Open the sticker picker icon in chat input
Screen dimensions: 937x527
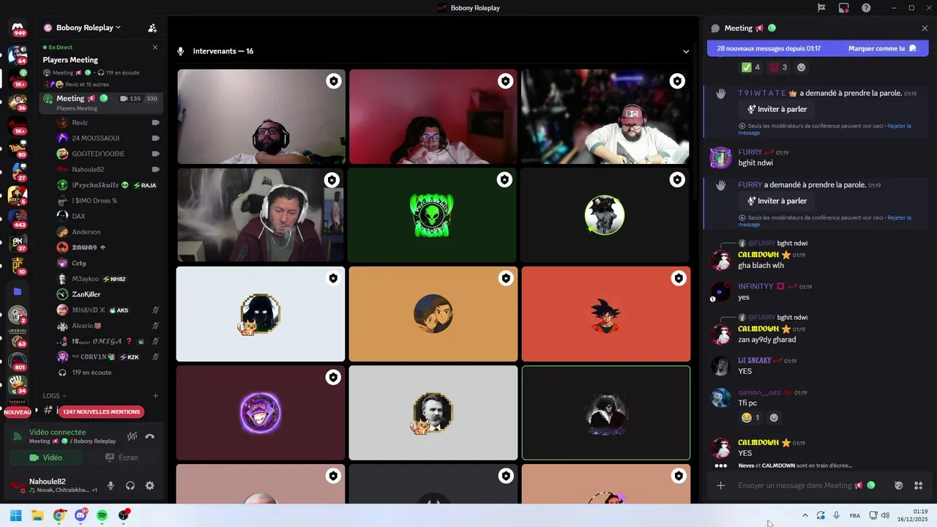point(899,485)
